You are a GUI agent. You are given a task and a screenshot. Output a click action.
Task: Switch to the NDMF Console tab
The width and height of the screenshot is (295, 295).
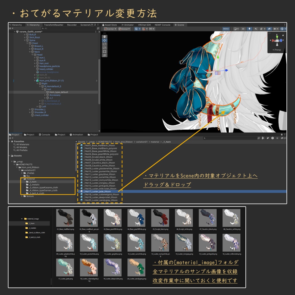tap(162, 25)
